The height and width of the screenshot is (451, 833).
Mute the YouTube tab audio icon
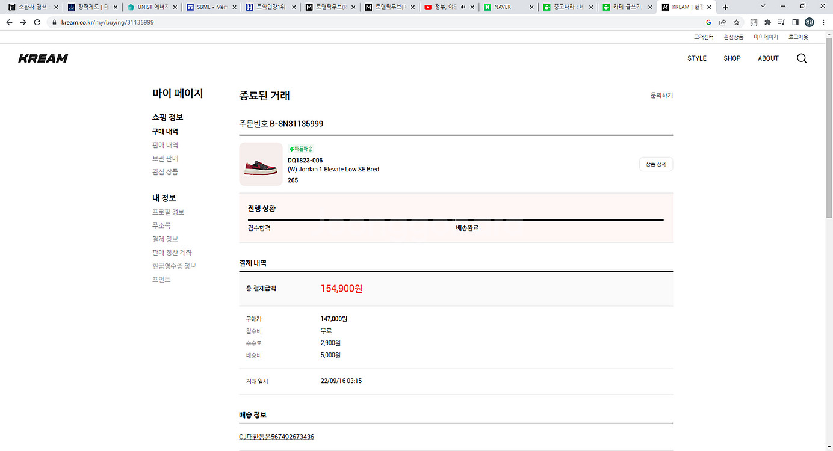463,7
